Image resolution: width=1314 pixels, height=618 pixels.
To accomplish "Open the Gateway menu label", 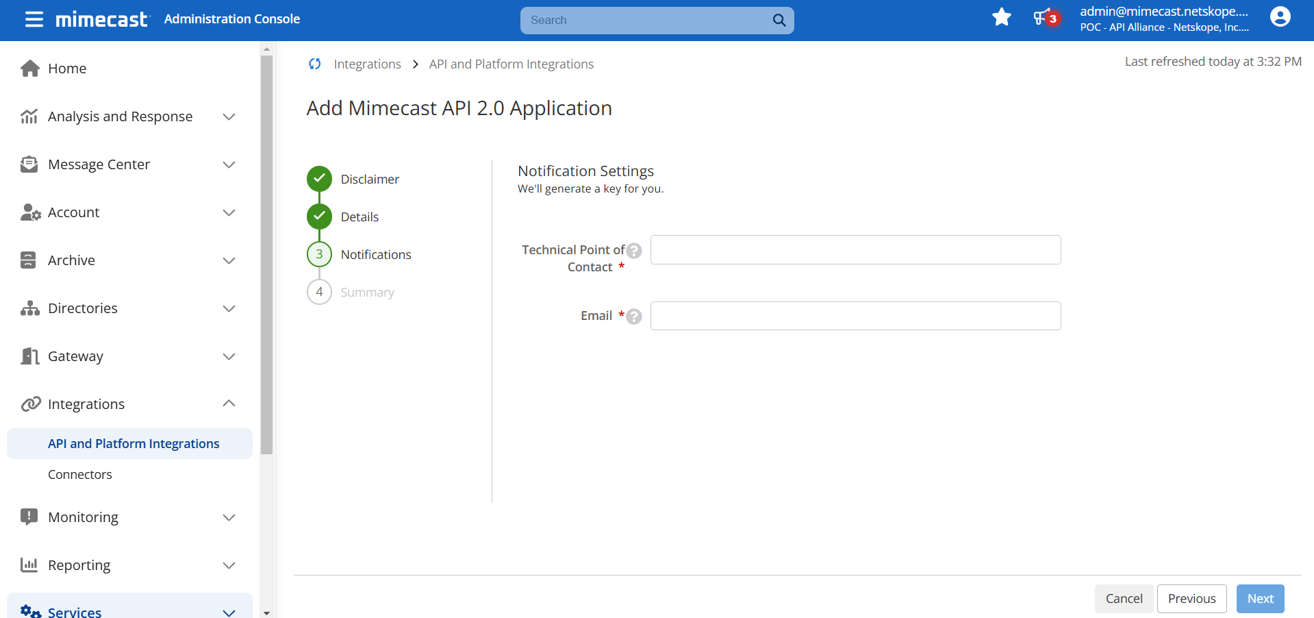I will pos(75,356).
